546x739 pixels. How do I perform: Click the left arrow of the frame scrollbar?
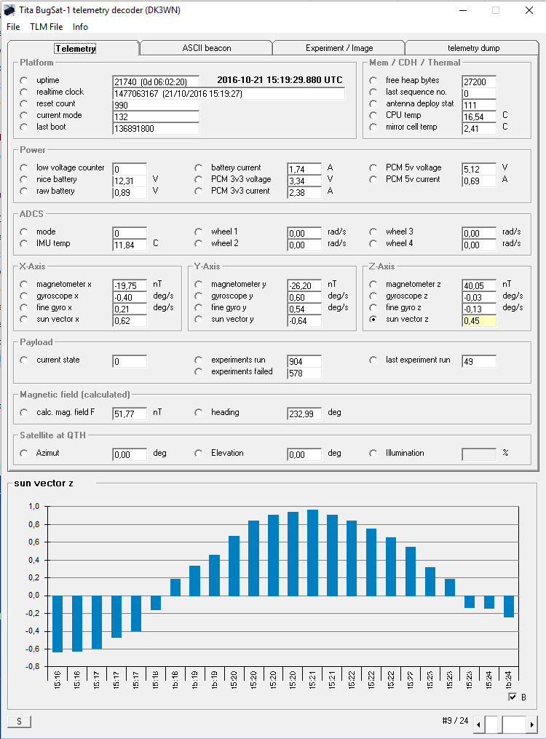click(478, 724)
